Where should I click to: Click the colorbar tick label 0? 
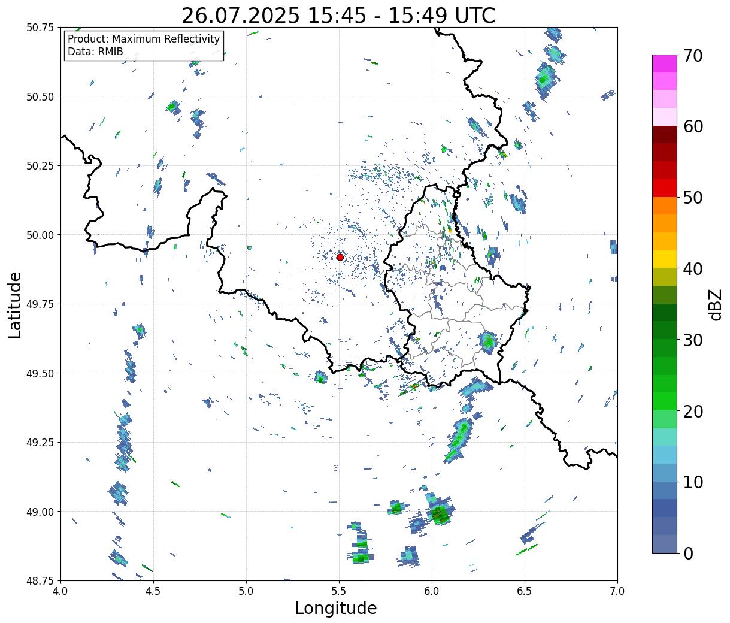click(688, 554)
